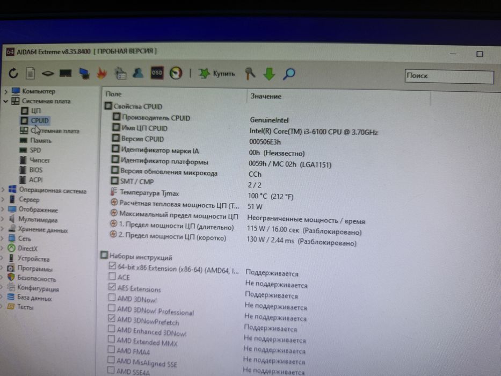Toggle the AMD Extended MMX checkbox
Viewport: 501px width, 376px height.
click(111, 338)
